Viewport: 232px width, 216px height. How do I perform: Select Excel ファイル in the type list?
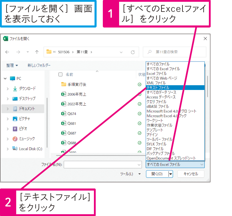pyautogui.click(x=175, y=73)
